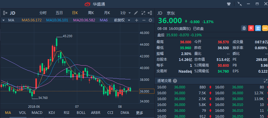The height and width of the screenshot is (118, 268).
Task: Switch to 分时 intraday chart
Action: click(x=43, y=13)
